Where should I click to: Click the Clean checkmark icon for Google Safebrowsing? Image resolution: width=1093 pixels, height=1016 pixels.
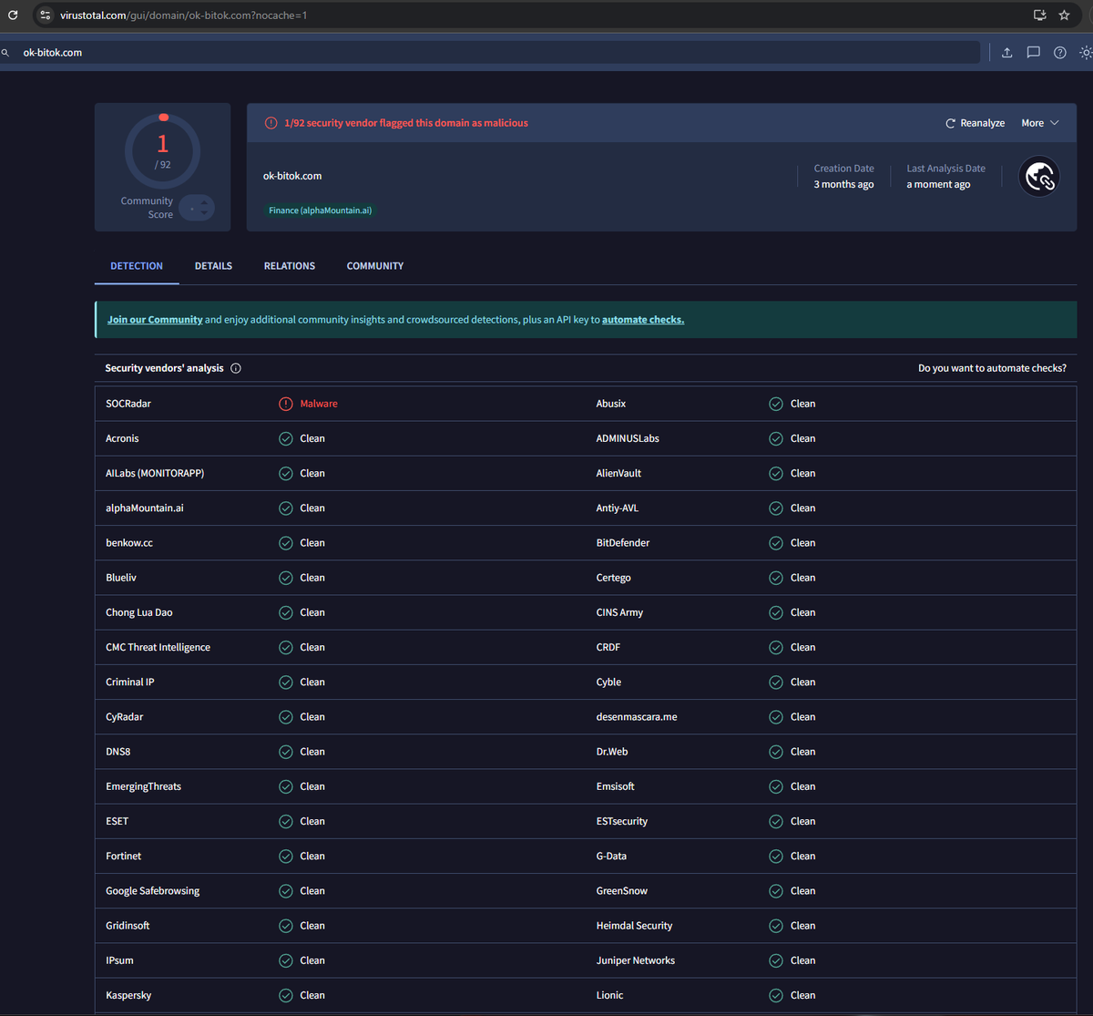point(286,891)
